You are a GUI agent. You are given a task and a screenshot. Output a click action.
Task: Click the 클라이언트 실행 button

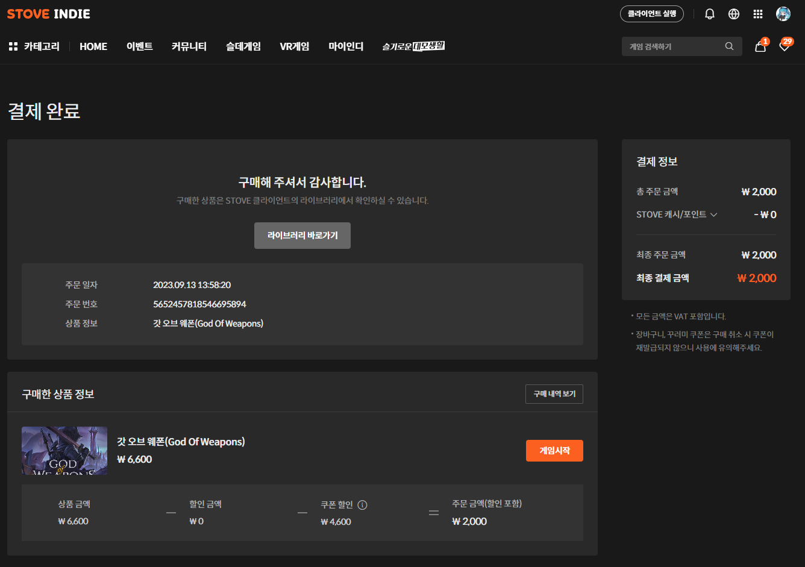click(651, 14)
